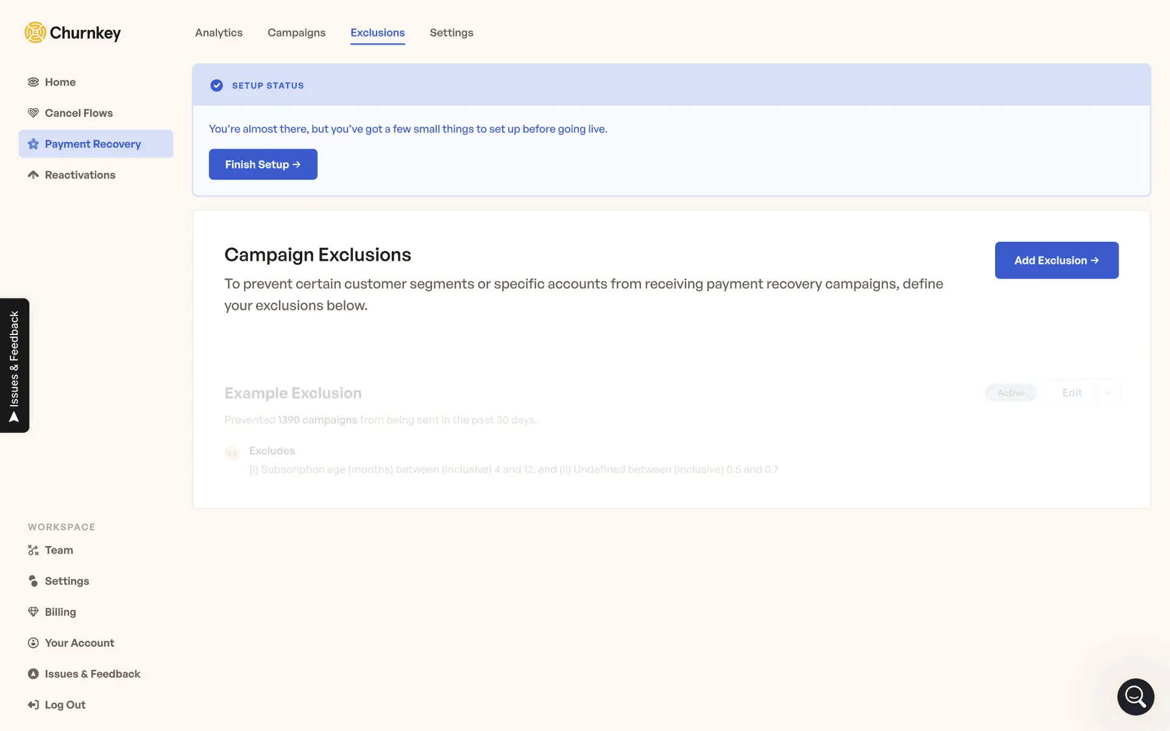Click the Your Account person icon
The height and width of the screenshot is (731, 1170).
click(x=34, y=643)
